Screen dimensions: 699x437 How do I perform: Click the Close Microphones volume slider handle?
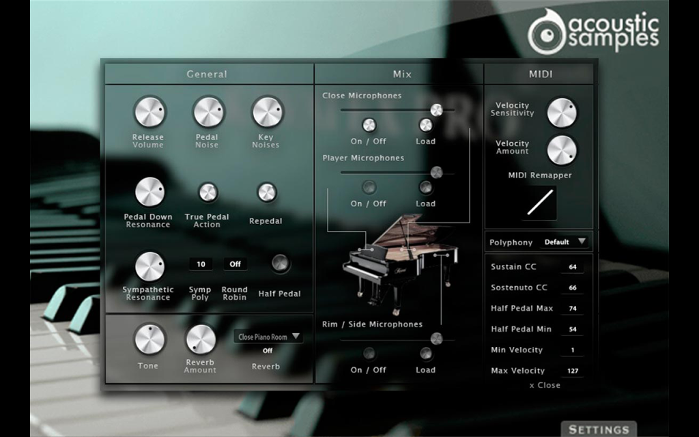[436, 110]
